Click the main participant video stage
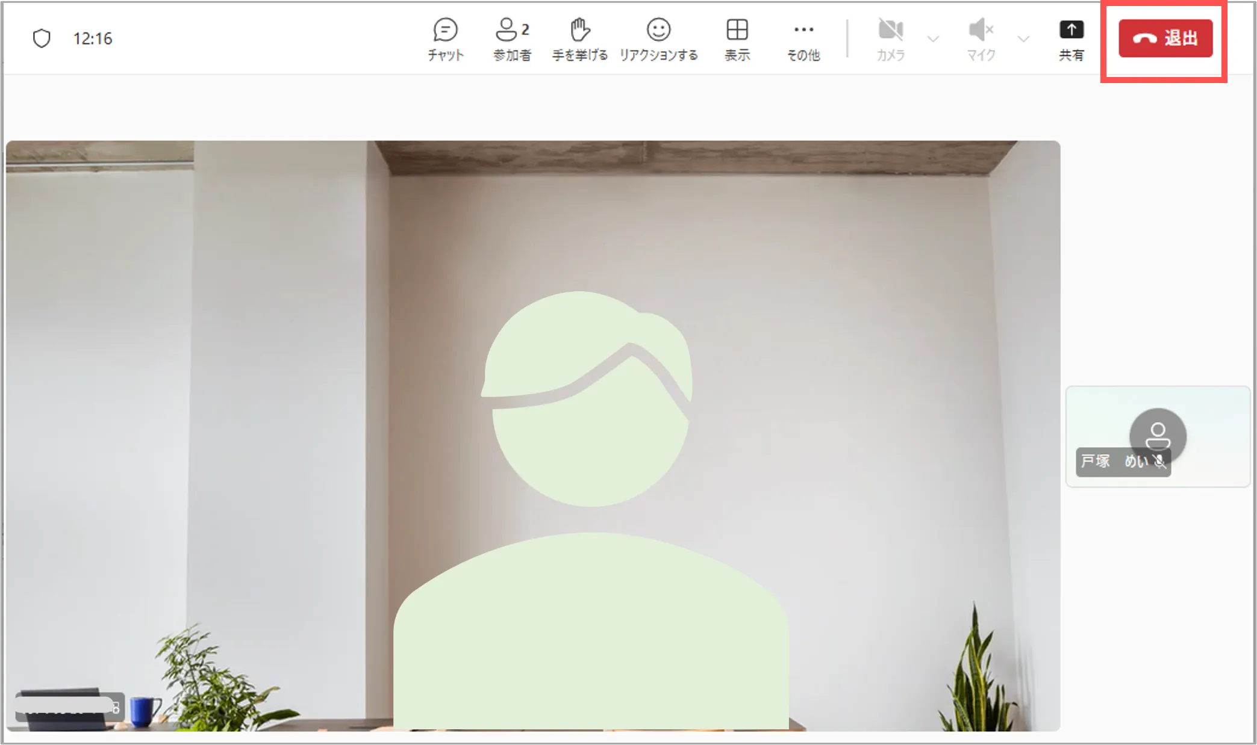This screenshot has height=745, width=1257. click(x=532, y=436)
